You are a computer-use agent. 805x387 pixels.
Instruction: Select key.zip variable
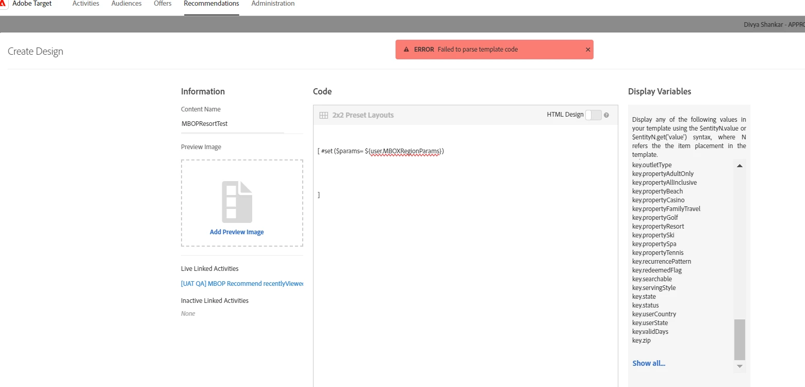[x=641, y=341]
